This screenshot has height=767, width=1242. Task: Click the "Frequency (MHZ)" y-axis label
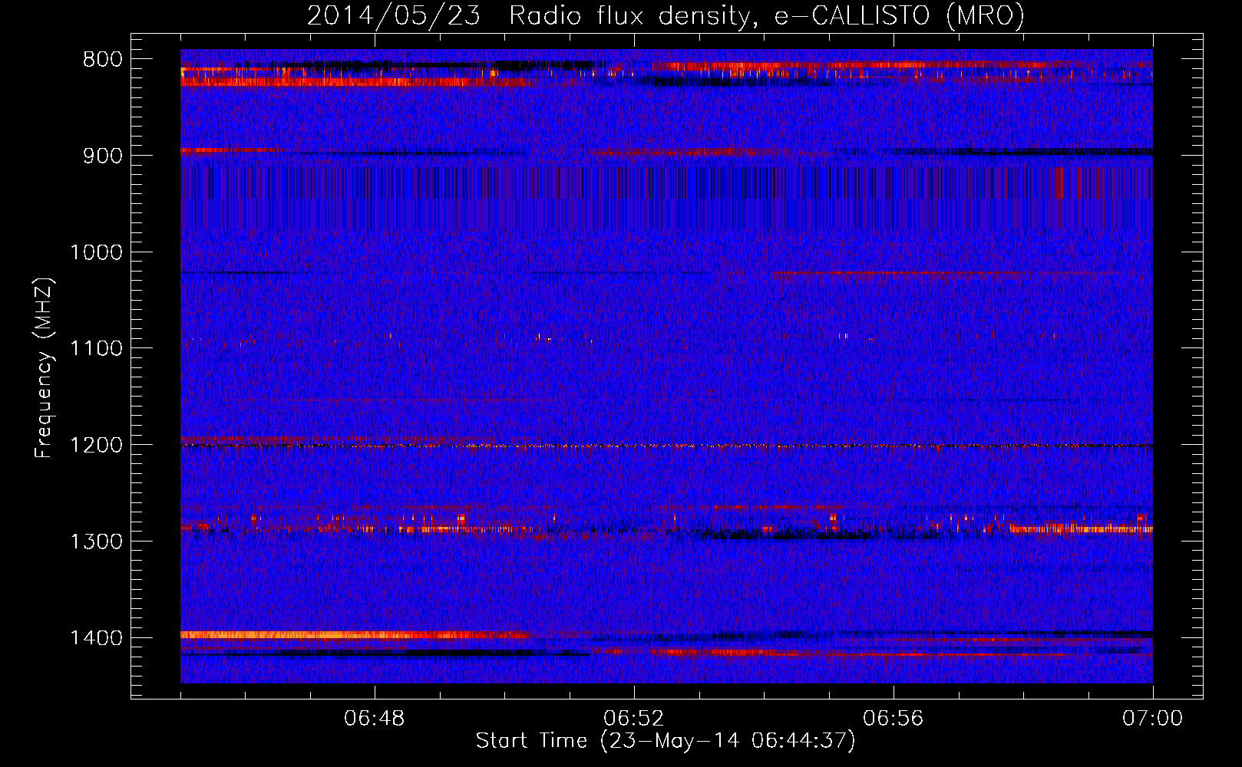[44, 368]
